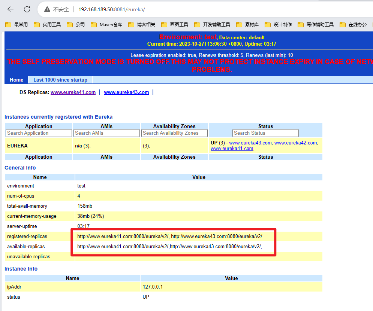The image size is (373, 311).
Task: Select the Home tab
Action: (16, 80)
